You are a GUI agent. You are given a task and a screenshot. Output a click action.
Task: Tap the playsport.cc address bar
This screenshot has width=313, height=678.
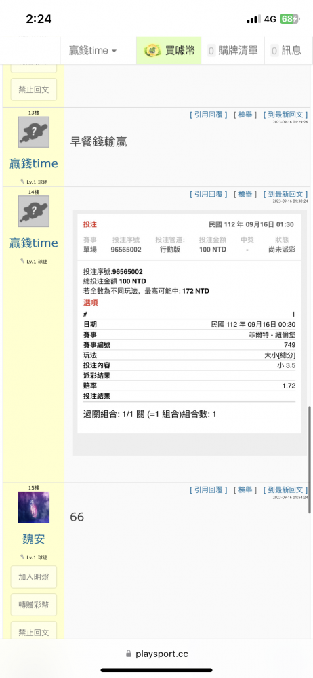tap(156, 654)
